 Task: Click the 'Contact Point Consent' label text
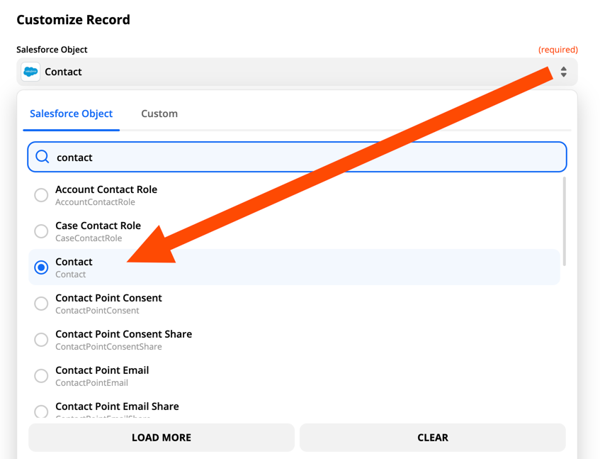(108, 298)
